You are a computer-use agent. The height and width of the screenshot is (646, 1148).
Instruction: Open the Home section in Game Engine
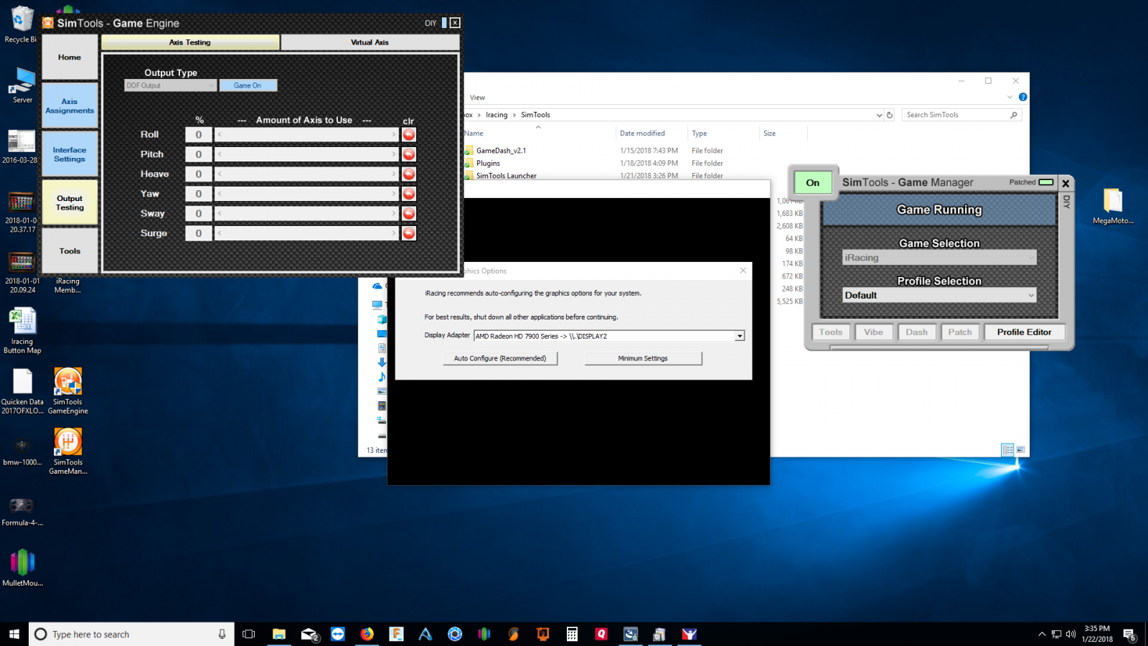(70, 57)
